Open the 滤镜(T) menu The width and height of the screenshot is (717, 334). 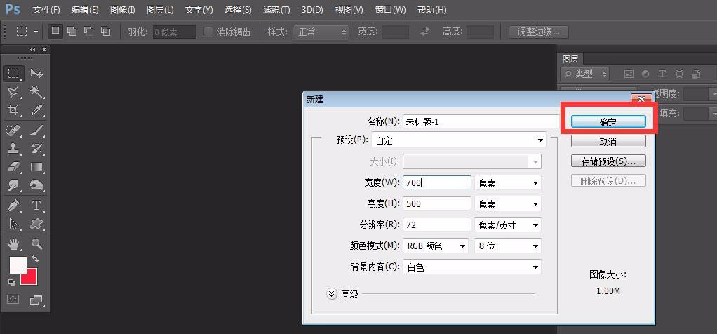click(x=276, y=10)
